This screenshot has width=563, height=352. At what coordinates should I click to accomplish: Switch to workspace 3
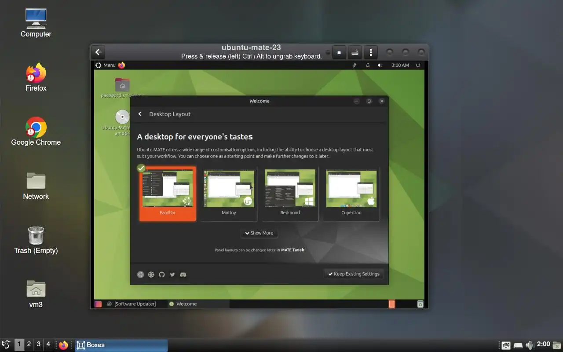coord(39,345)
